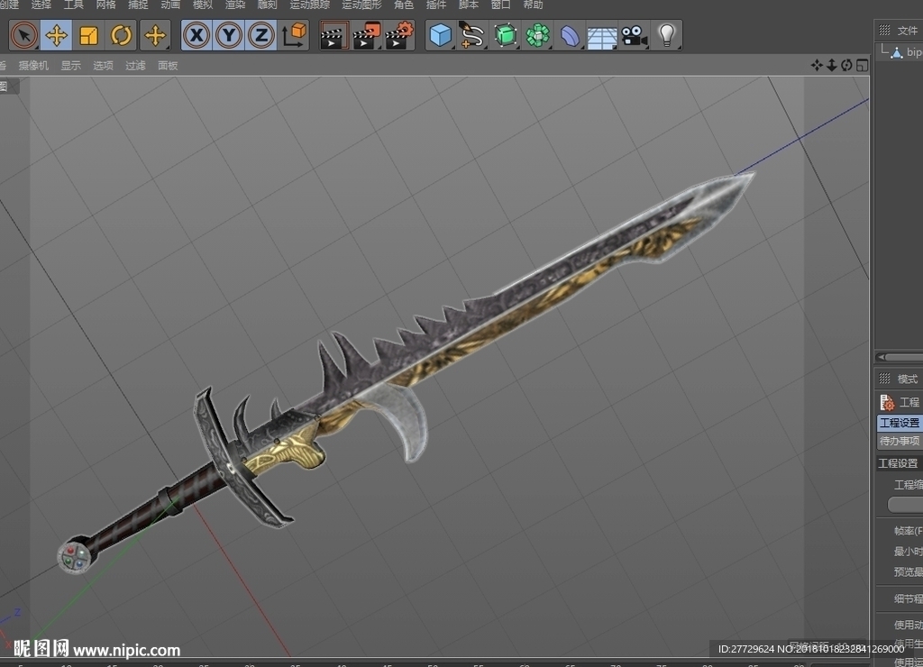Activate the Move tool
923x667 pixels.
pyautogui.click(x=57, y=35)
